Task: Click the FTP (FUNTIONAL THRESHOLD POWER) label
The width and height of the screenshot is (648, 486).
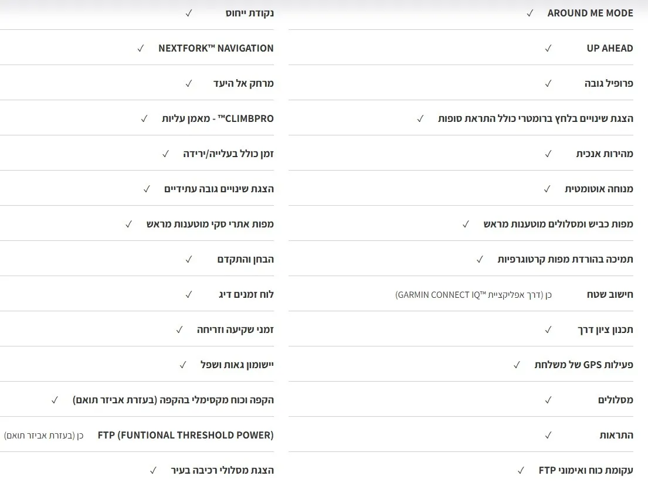Action: (x=185, y=435)
